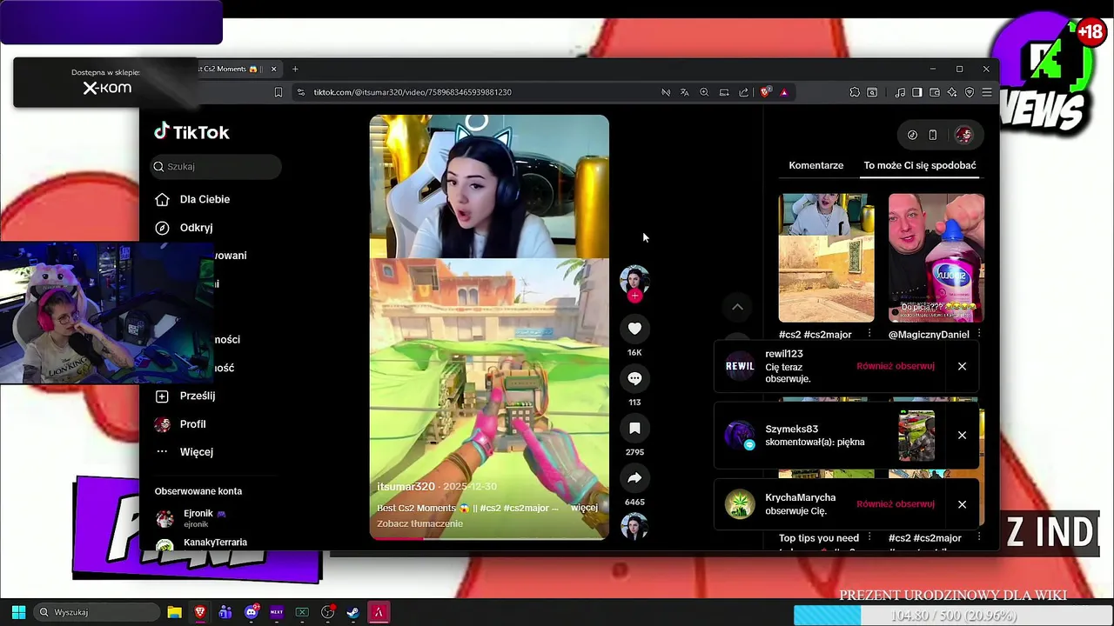Open File Explorer from the taskbar
1114x626 pixels.
(x=175, y=612)
